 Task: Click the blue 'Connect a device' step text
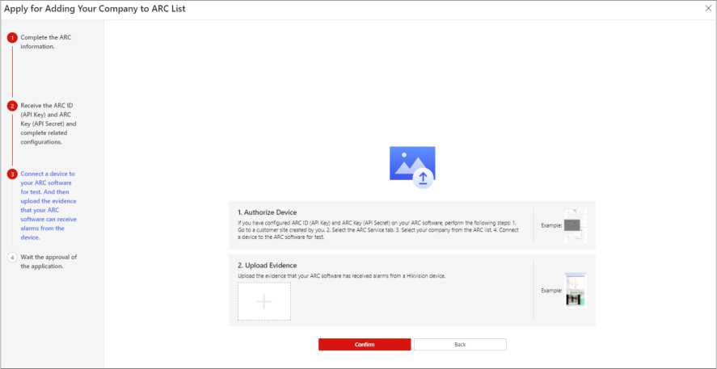49,205
